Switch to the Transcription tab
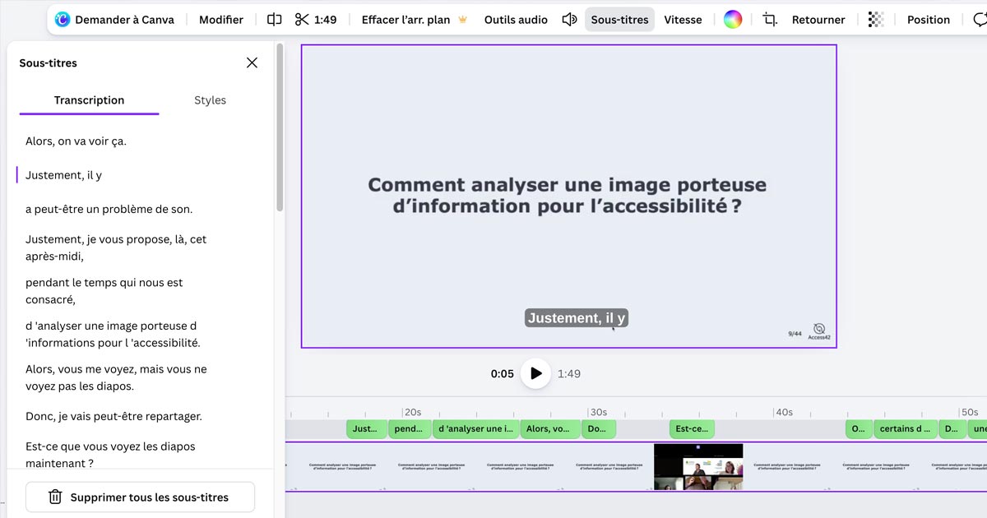 coord(89,100)
